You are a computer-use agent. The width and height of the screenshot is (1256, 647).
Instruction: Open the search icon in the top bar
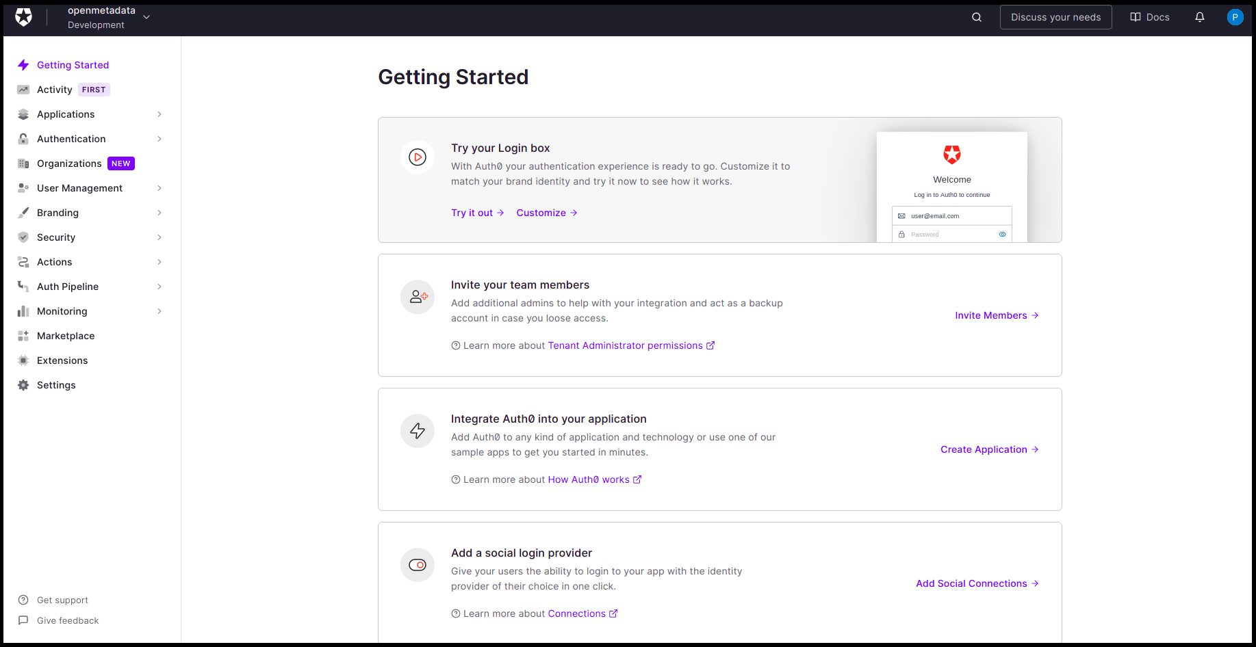coord(976,16)
